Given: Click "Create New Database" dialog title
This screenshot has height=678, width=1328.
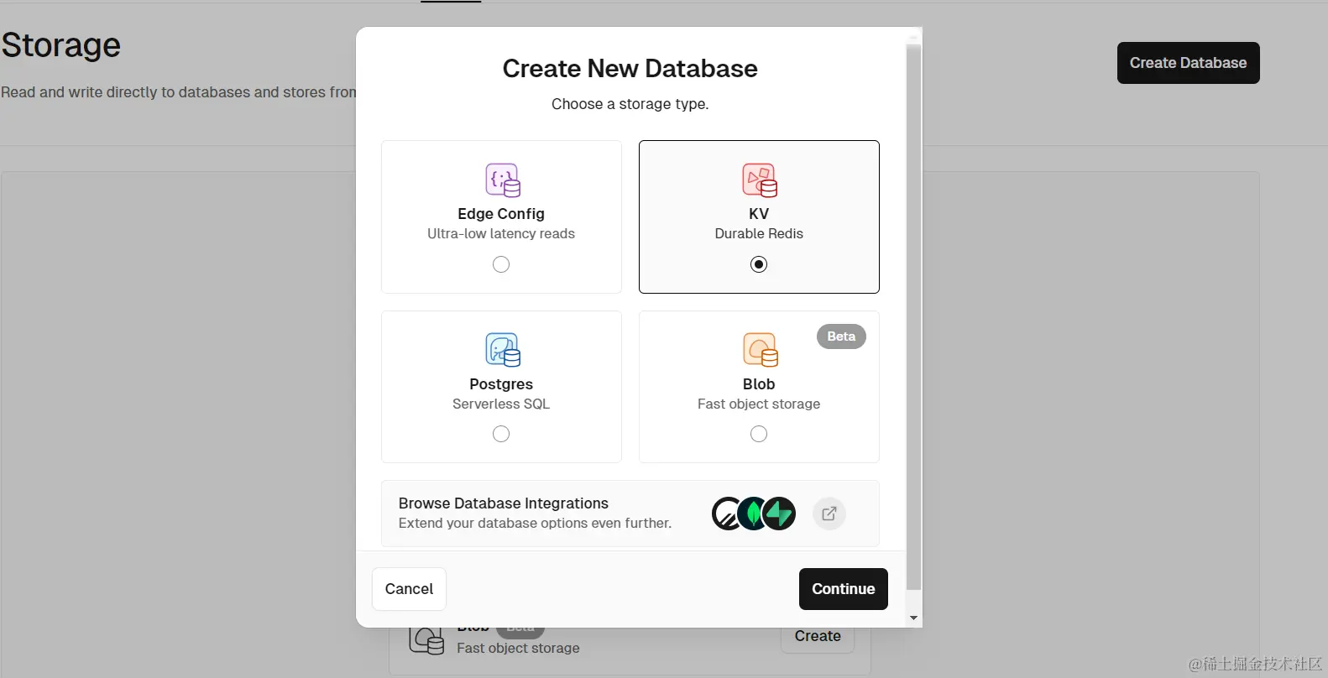Looking at the screenshot, I should click(630, 69).
